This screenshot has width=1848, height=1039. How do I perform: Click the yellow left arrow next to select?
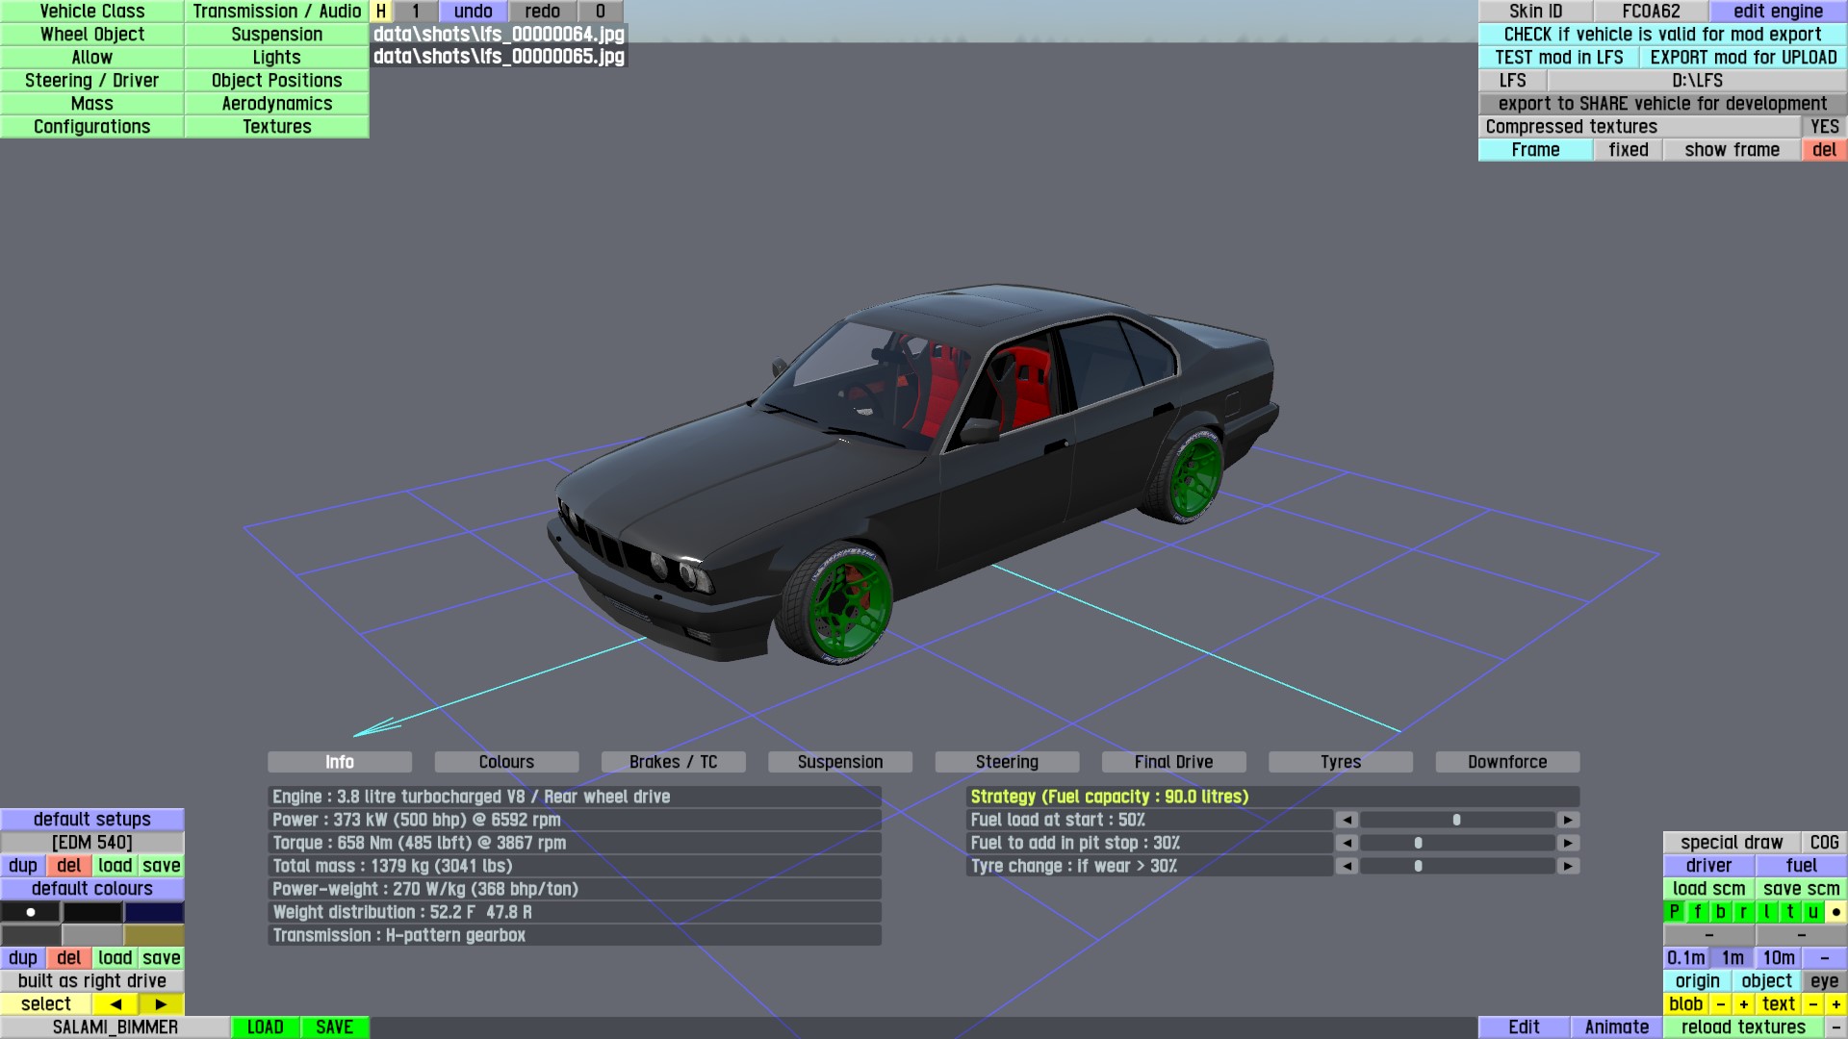click(x=115, y=1003)
